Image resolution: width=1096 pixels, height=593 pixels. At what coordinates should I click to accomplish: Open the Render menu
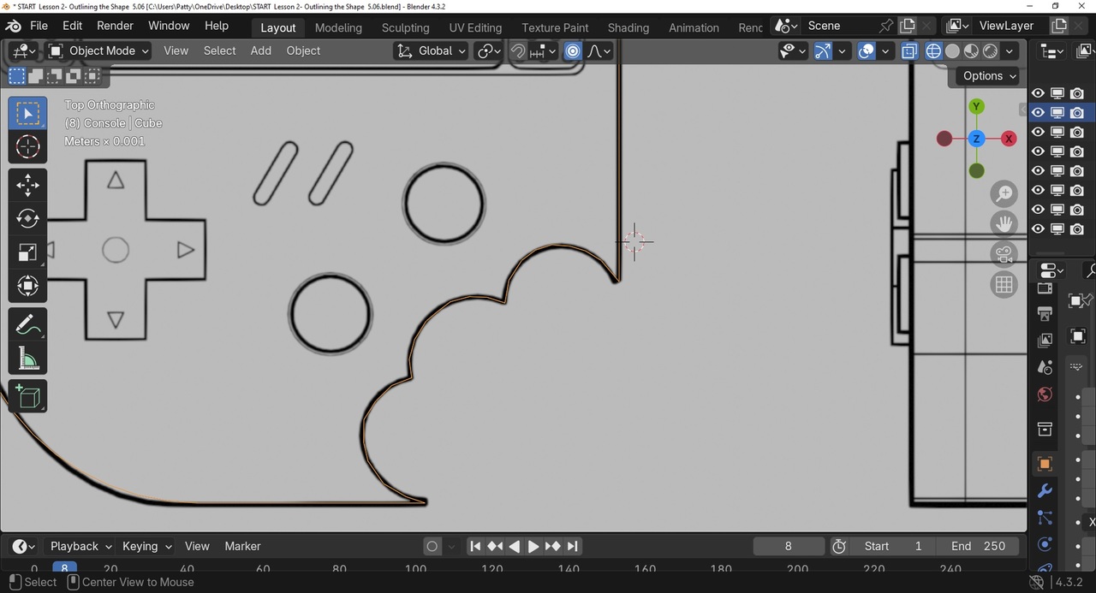(x=115, y=26)
